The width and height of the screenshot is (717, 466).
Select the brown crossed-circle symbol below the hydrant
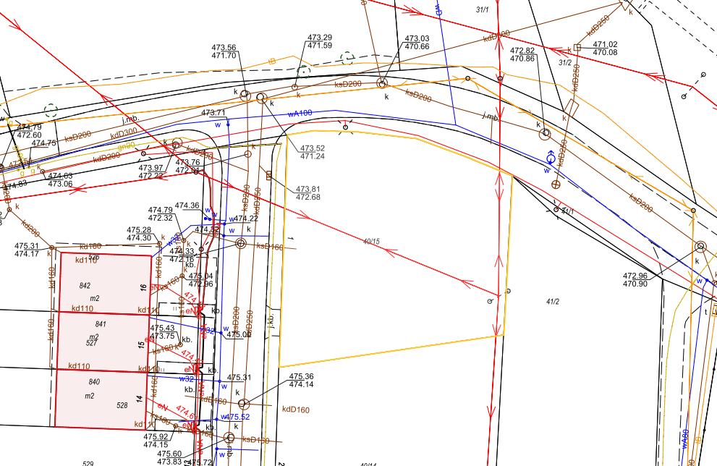click(x=556, y=185)
